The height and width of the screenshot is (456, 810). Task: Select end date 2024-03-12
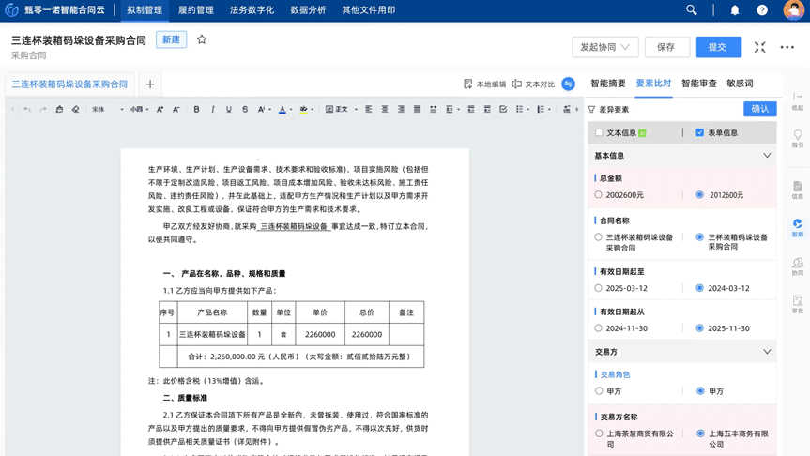pos(699,288)
